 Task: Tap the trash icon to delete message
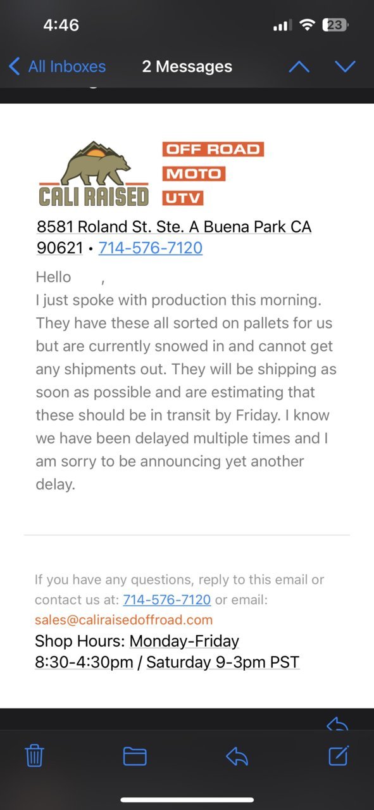pos(34,756)
